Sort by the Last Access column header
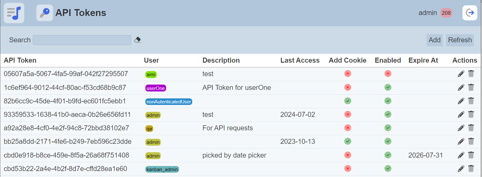This screenshot has width=482, height=177. point(300,60)
